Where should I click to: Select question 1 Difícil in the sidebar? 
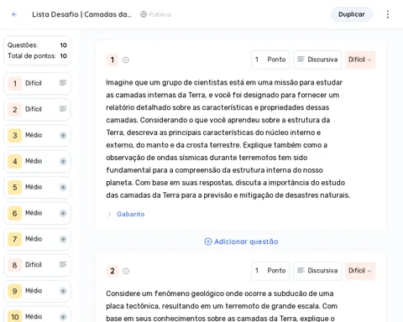point(37,83)
